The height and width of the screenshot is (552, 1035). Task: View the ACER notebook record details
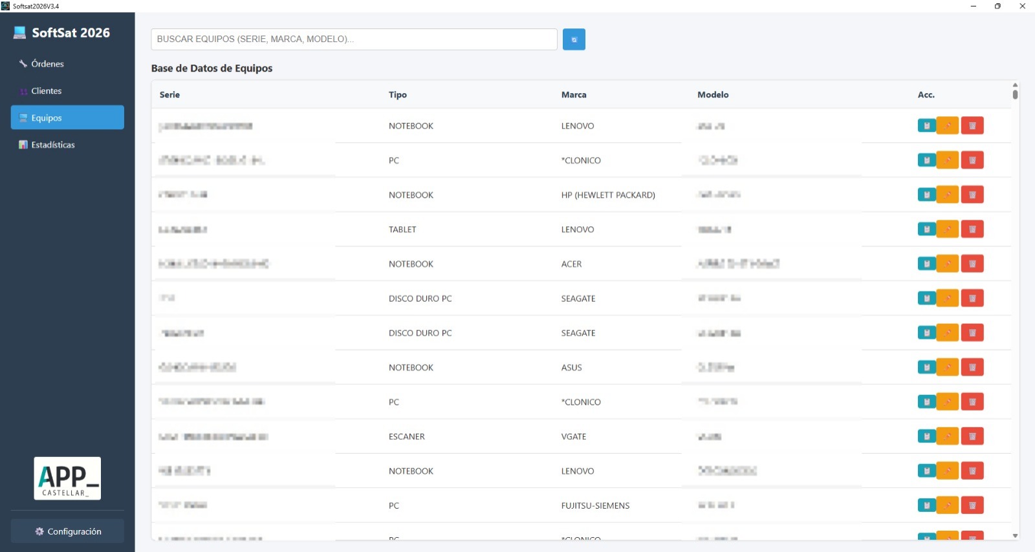pos(927,264)
